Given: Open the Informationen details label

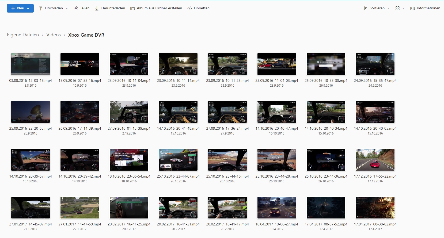Looking at the screenshot, I should pyautogui.click(x=428, y=8).
